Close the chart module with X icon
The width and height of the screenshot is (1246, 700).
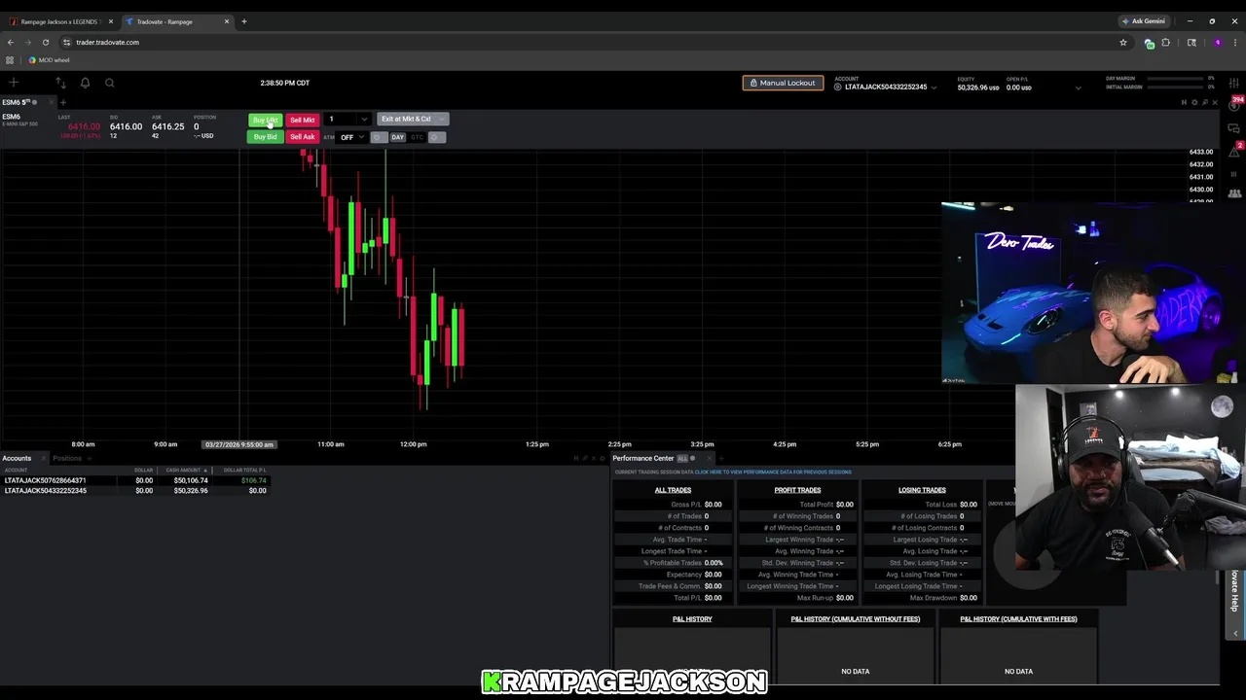tap(1214, 102)
